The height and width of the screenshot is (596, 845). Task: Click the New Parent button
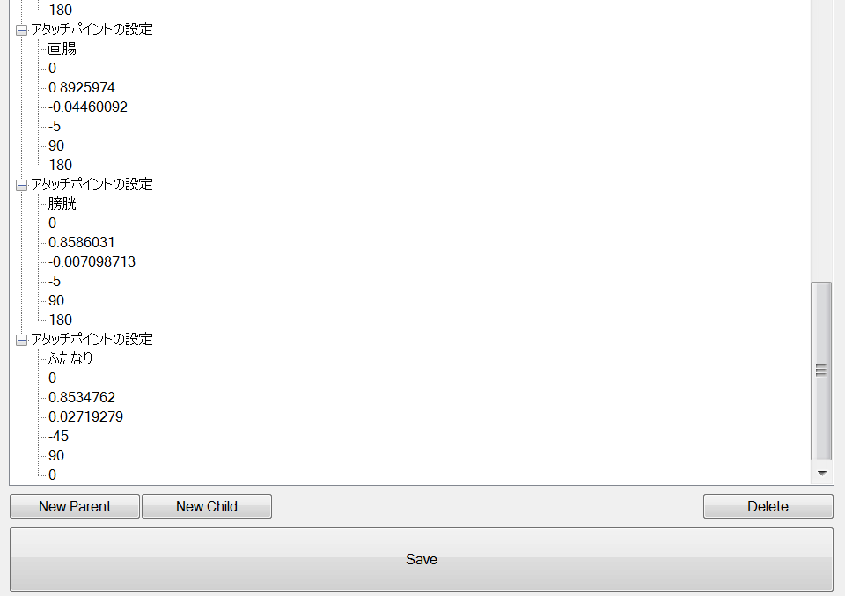click(x=75, y=506)
